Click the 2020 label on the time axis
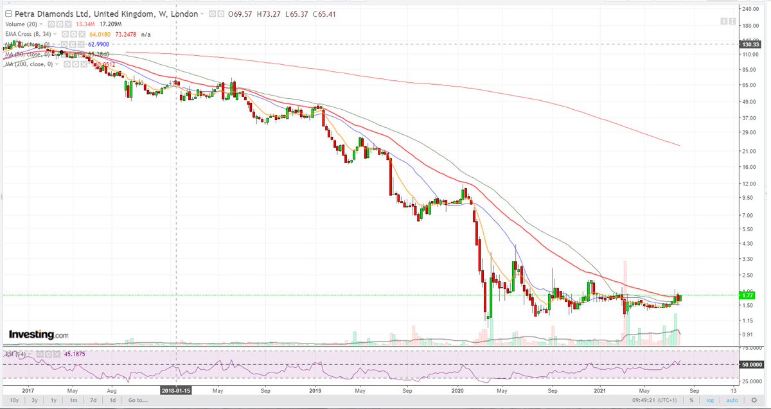 click(457, 390)
